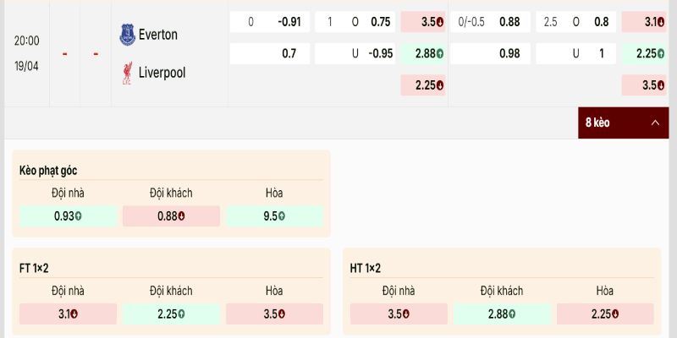Image resolution: width=677 pixels, height=338 pixels.
Task: Select the 0.98 handicap odds cell
Action: coord(490,54)
